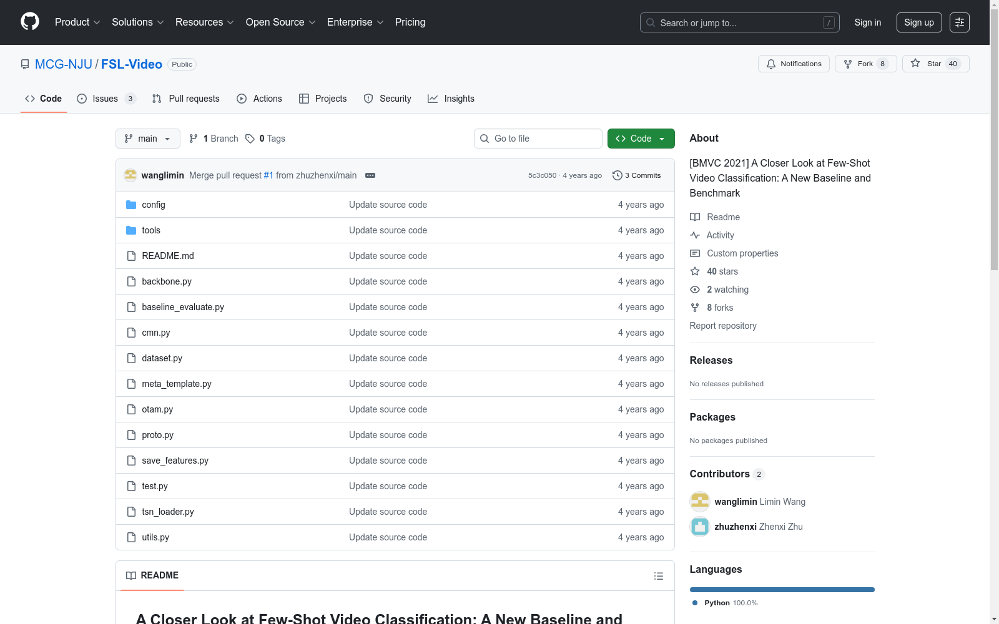This screenshot has height=624, width=999.
Task: Open the global navigation settings icon
Action: pyautogui.click(x=960, y=22)
